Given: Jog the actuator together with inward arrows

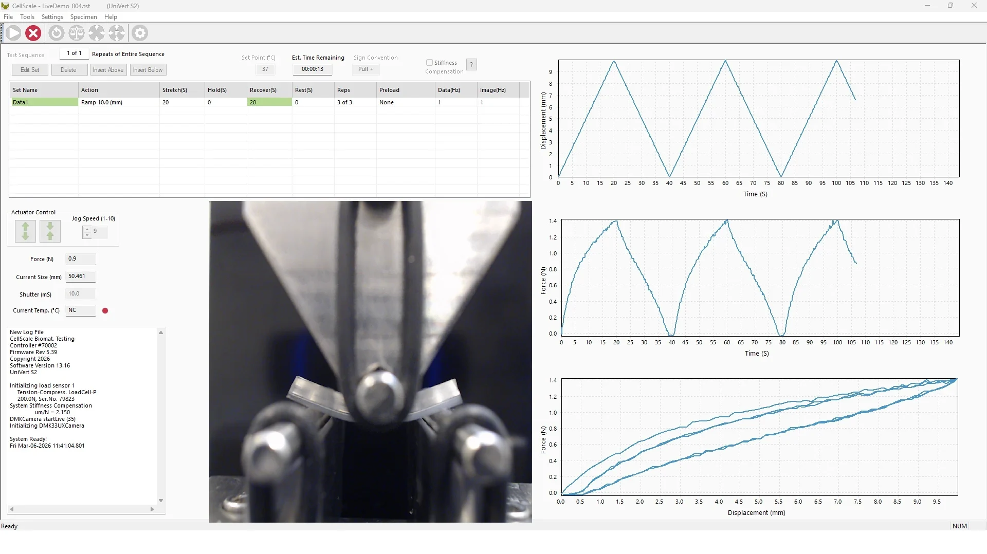Looking at the screenshot, I should coord(50,231).
